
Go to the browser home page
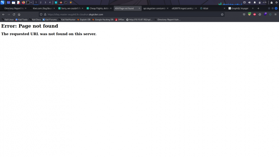pyautogui.click(x=19, y=14)
